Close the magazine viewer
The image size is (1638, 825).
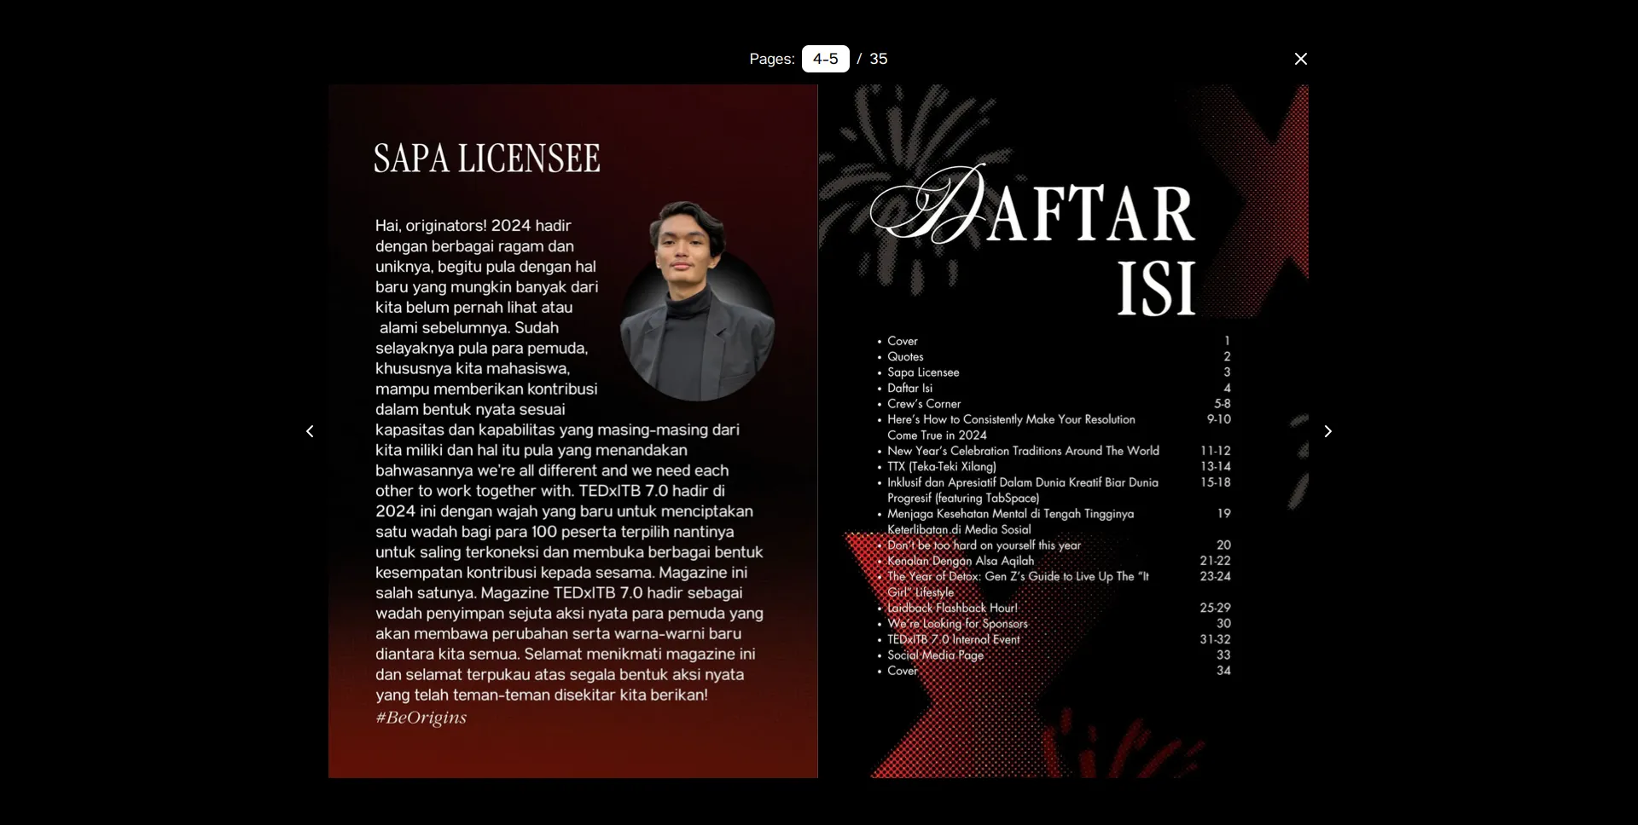pos(1300,59)
